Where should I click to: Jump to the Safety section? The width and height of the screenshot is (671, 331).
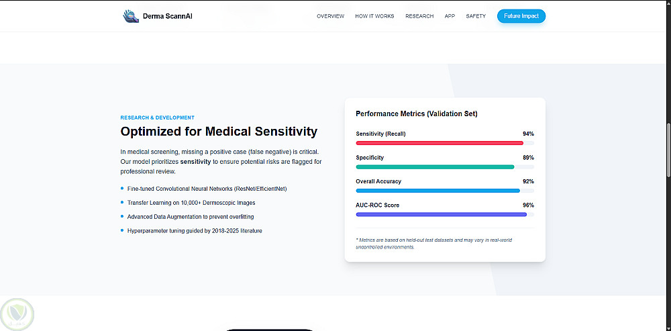(x=476, y=16)
